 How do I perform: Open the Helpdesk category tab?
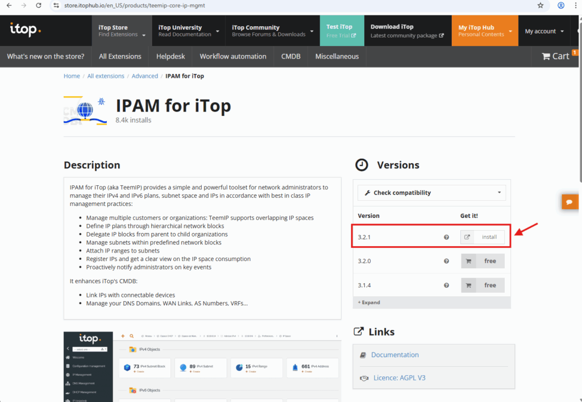[x=171, y=56]
